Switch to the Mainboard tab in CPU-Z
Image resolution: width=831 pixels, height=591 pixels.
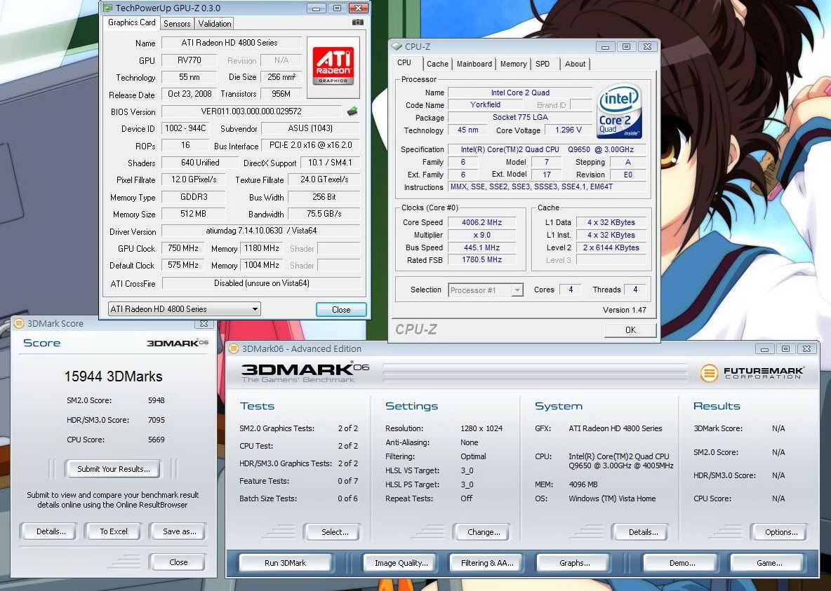click(474, 64)
